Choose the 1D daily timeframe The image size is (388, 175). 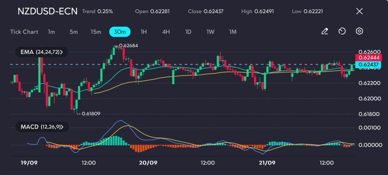[x=188, y=32]
